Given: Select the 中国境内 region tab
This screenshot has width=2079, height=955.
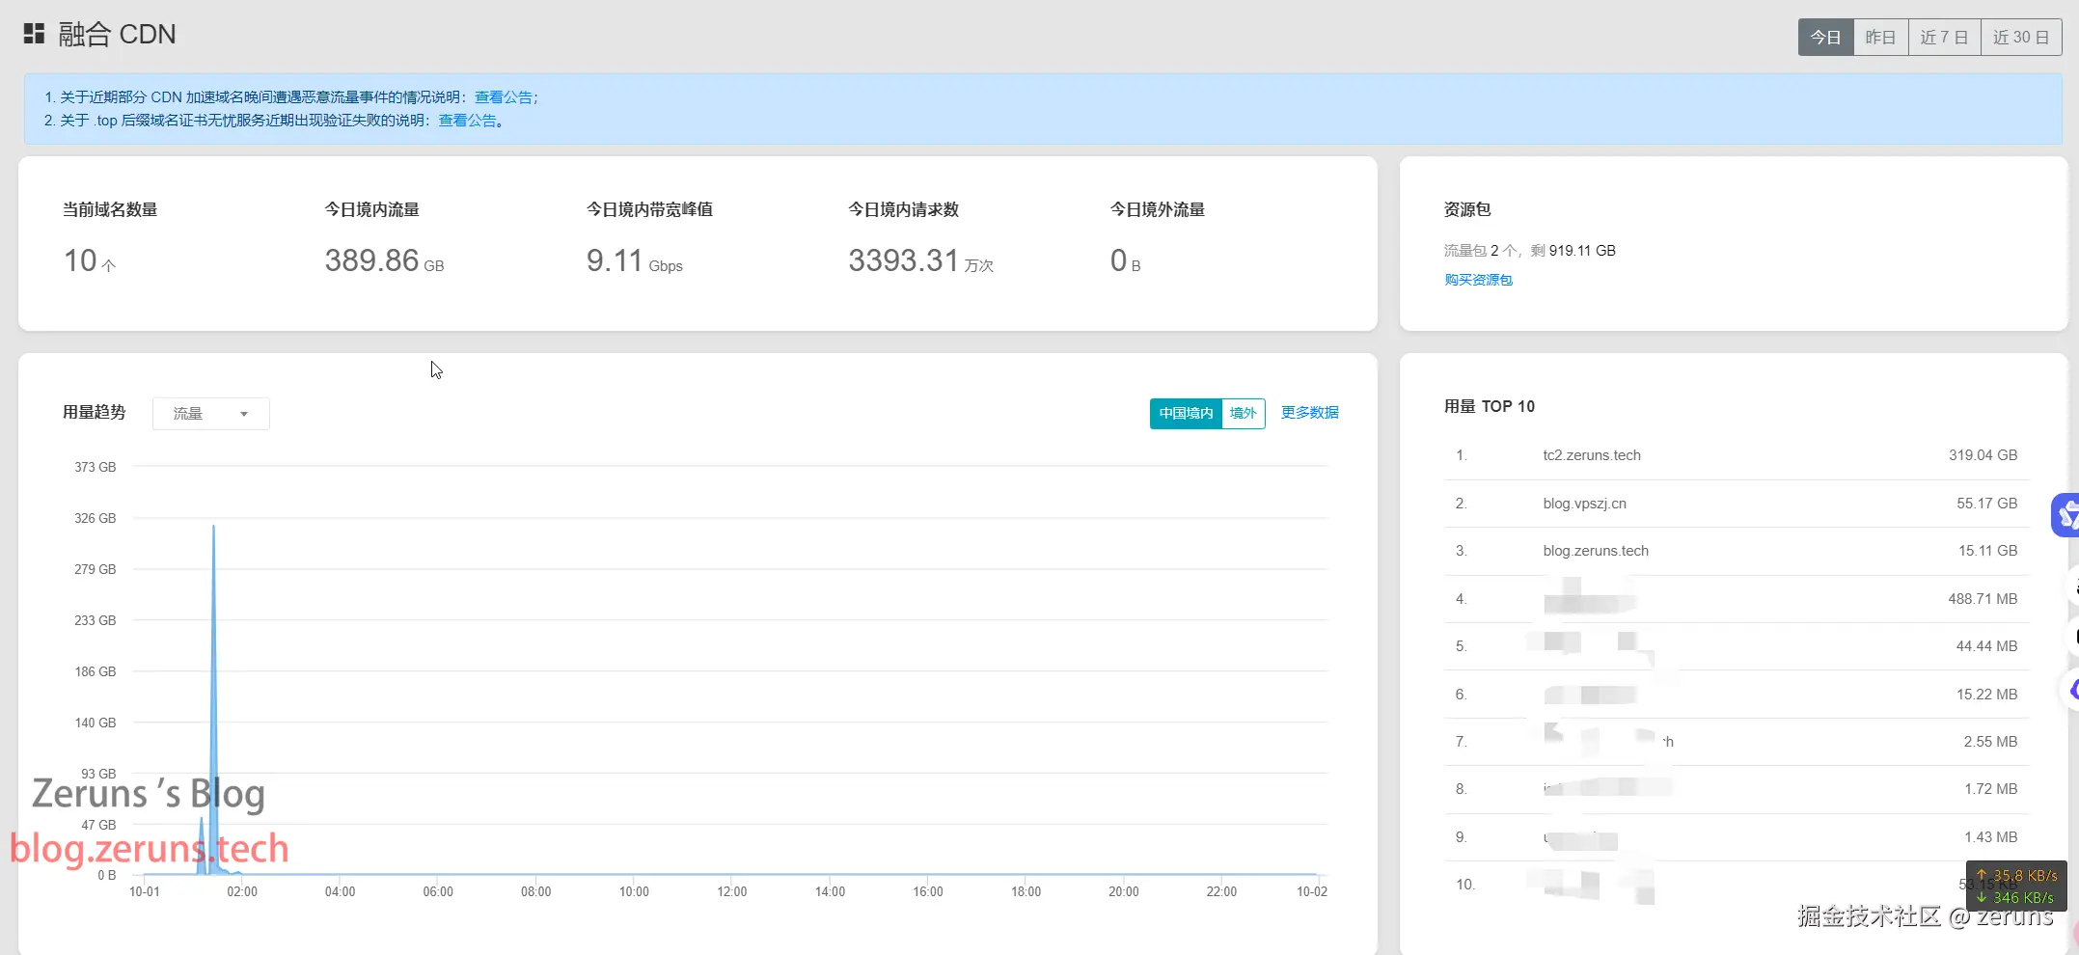Looking at the screenshot, I should coord(1186,413).
